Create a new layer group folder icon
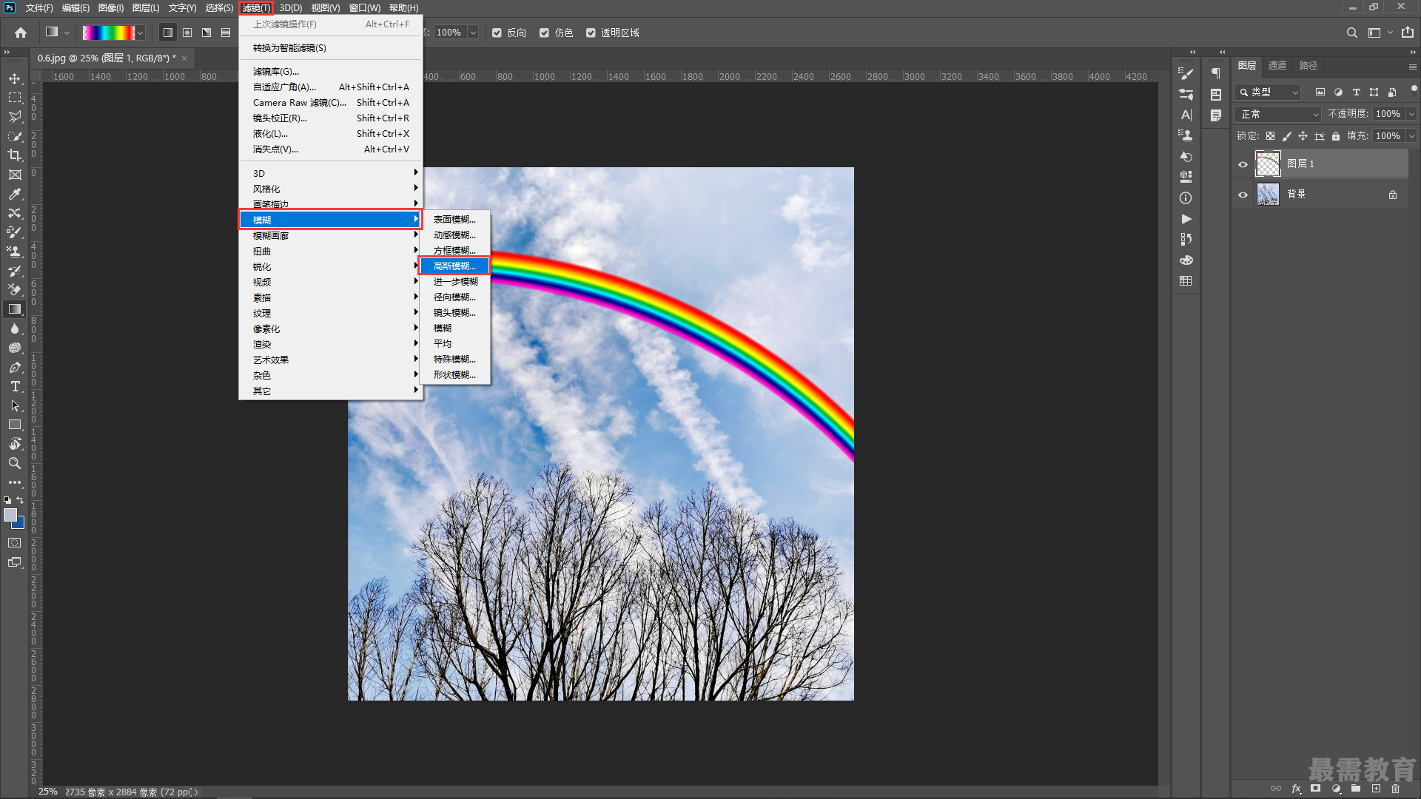Screen dimensions: 1421x799 click(1356, 789)
